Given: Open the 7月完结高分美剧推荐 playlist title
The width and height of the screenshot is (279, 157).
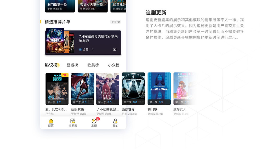Looking at the screenshot, I should [x=98, y=39].
